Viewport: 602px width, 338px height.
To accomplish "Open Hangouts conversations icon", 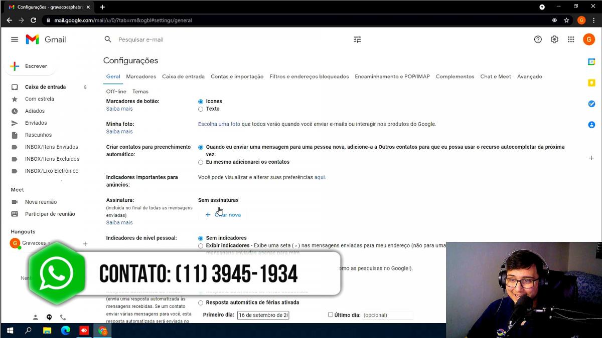I will [x=49, y=317].
